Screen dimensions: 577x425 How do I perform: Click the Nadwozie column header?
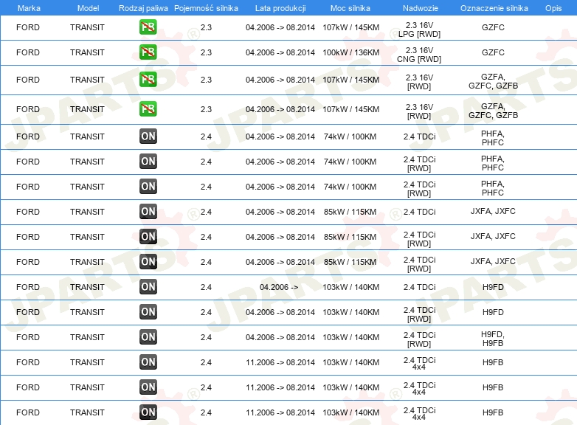[421, 8]
